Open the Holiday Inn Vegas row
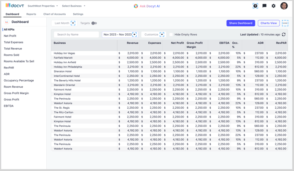The height and width of the screenshot is (171, 294). point(169,53)
